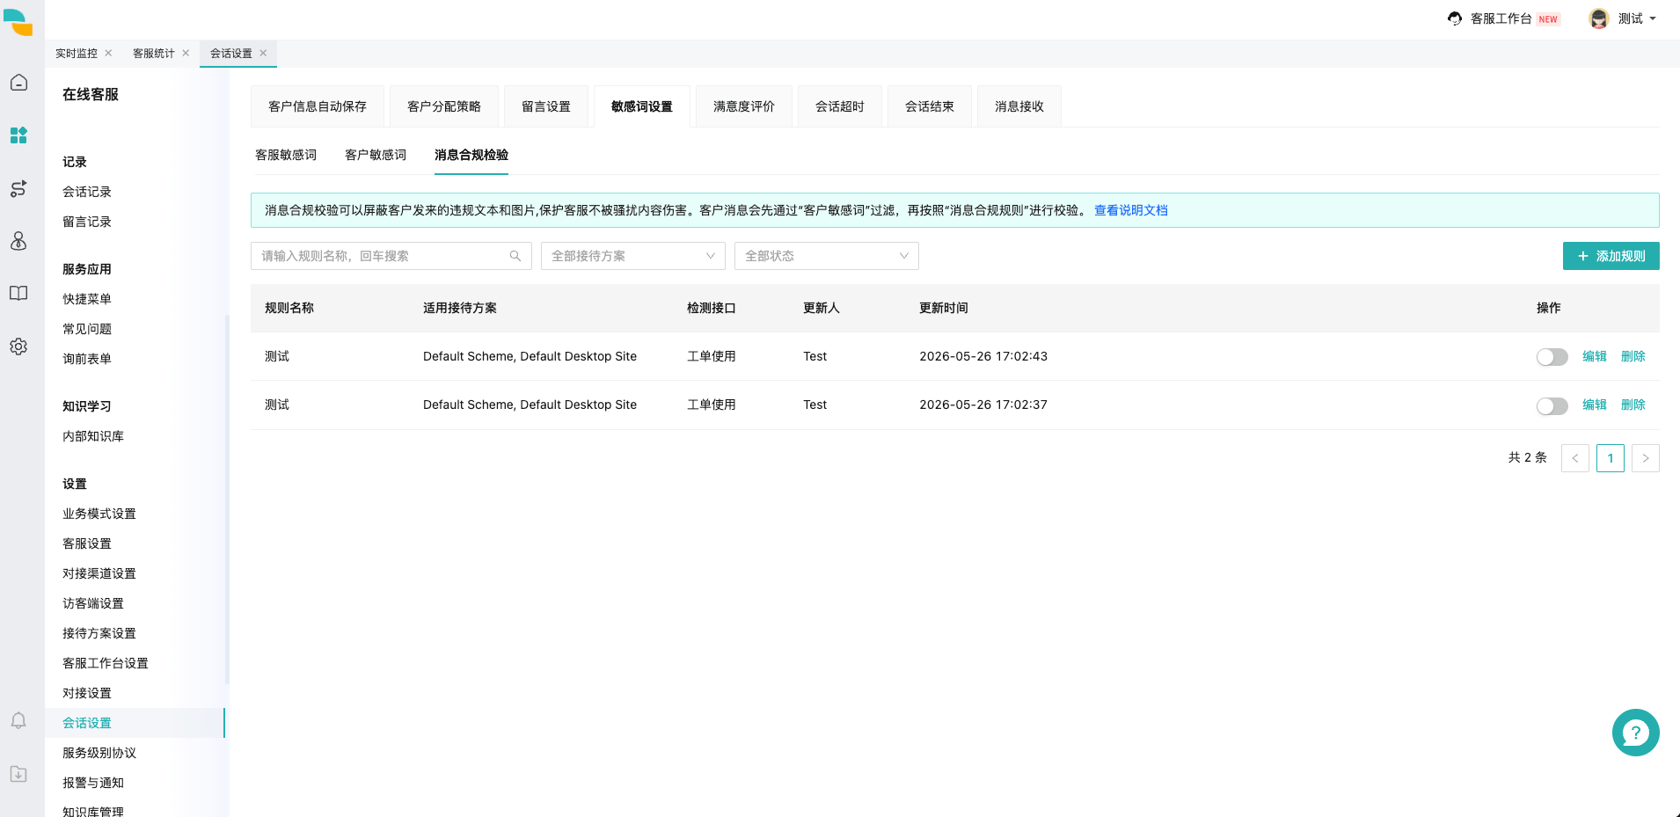Open 对接渠道设置 in sidebar
The width and height of the screenshot is (1680, 817).
click(99, 573)
